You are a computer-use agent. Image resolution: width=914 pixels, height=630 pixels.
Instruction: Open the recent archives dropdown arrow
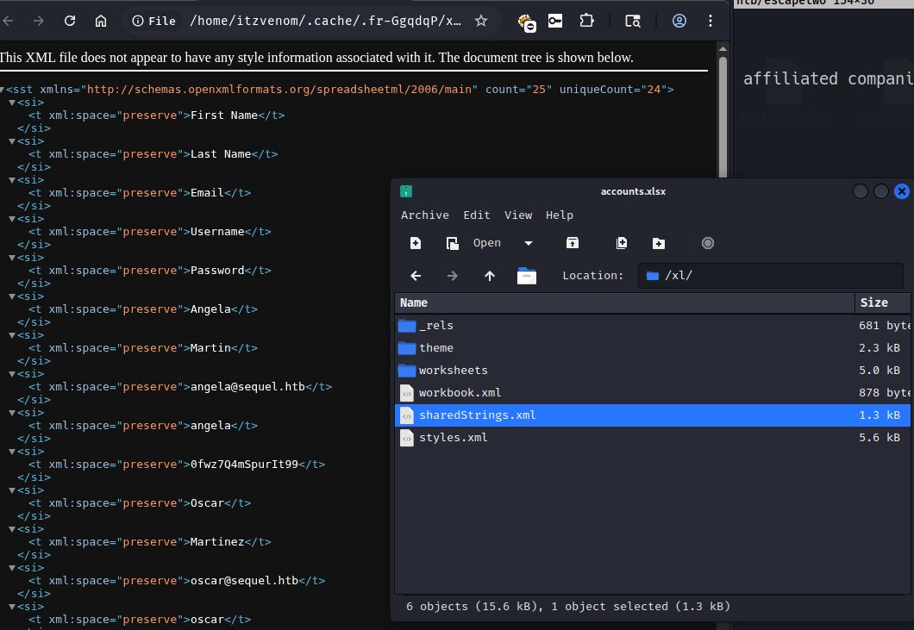[x=529, y=243]
